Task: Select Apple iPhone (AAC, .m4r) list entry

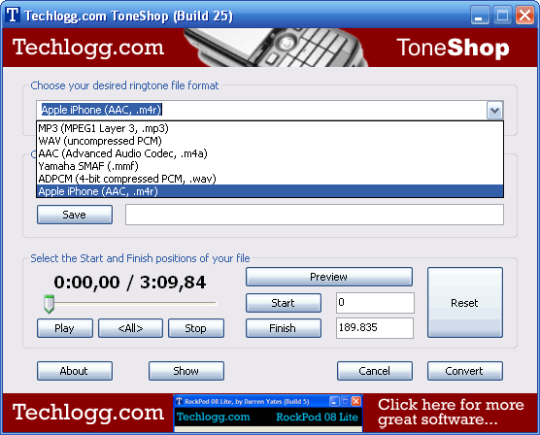Action: click(270, 191)
